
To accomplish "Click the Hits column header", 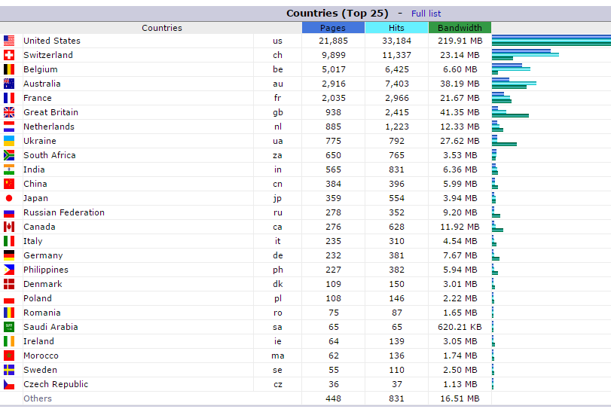I will [396, 28].
